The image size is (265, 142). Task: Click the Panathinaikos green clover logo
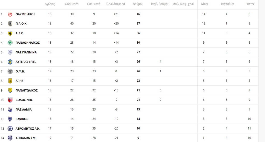coord(10,43)
